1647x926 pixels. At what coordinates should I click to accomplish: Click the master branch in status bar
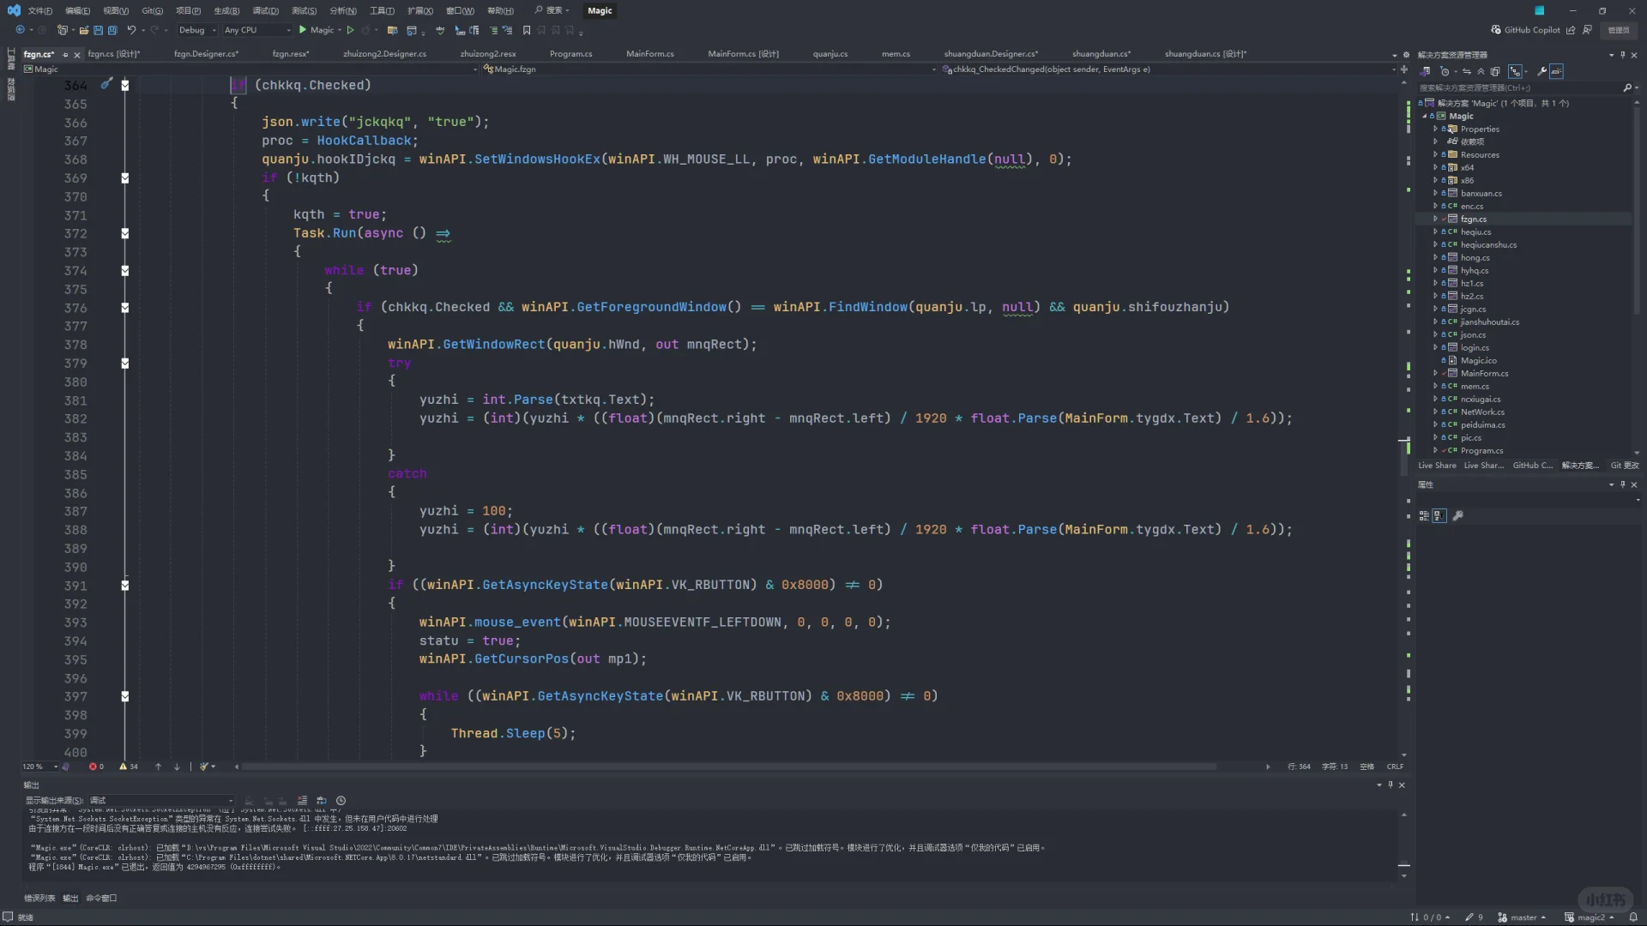[1523, 917]
